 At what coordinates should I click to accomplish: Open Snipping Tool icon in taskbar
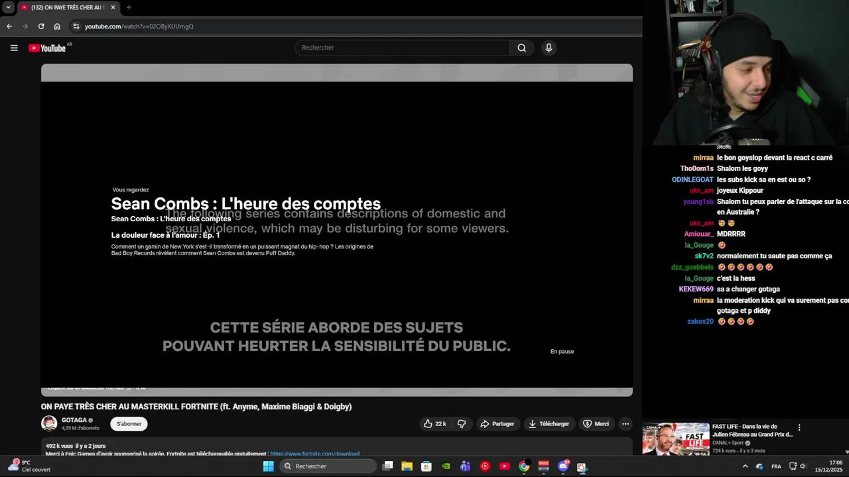(582, 466)
